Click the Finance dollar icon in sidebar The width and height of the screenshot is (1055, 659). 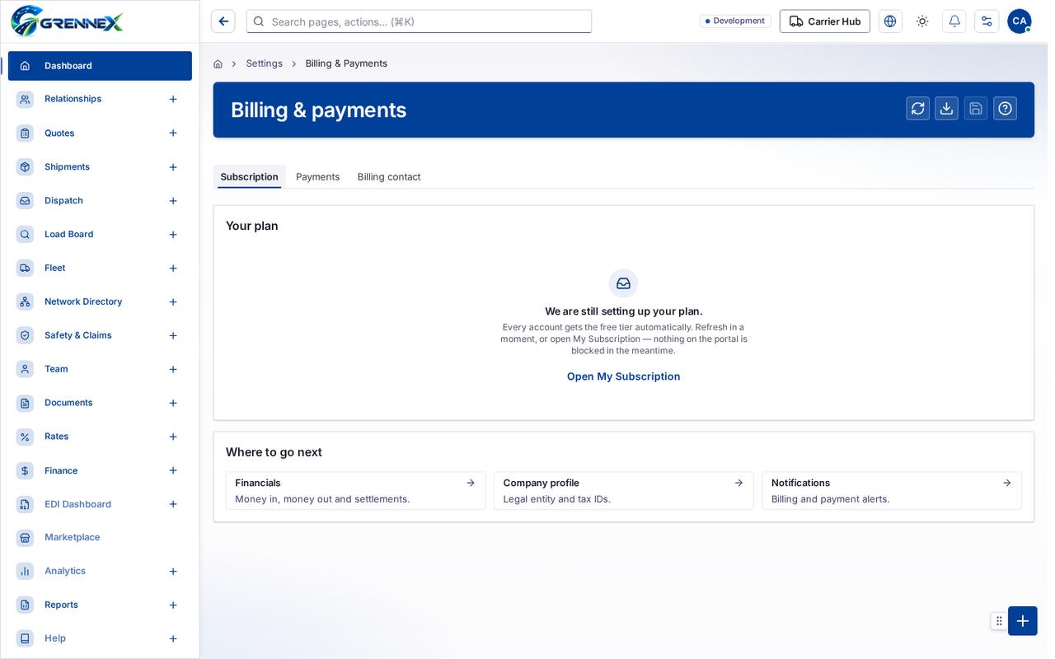[x=26, y=470]
